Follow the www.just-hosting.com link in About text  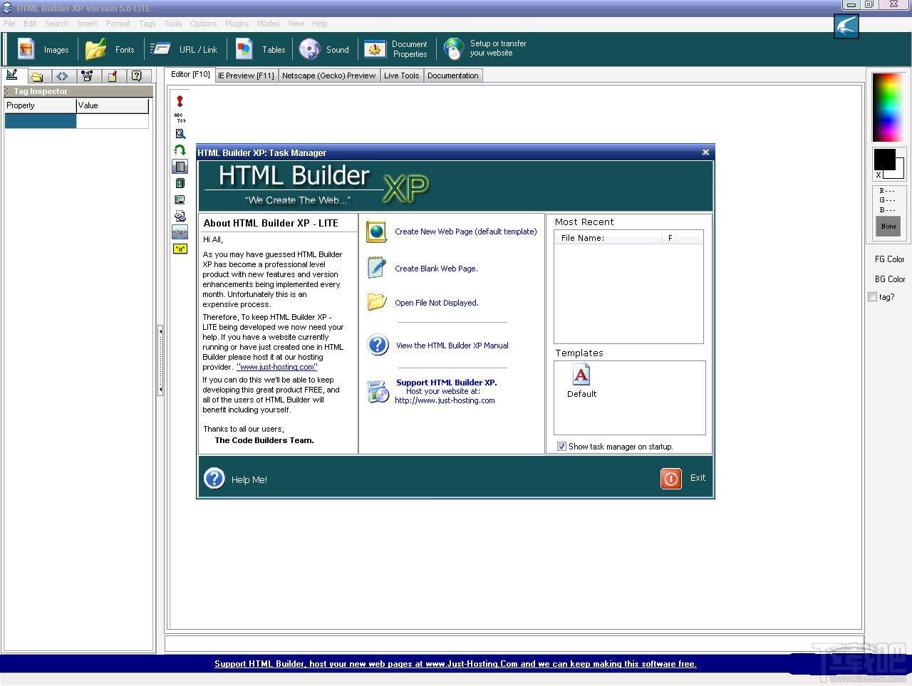pos(276,367)
